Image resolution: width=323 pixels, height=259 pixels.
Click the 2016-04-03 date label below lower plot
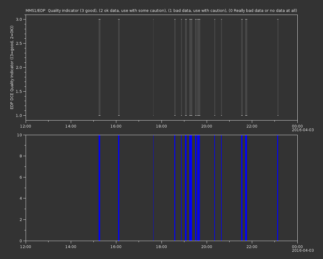point(303,250)
